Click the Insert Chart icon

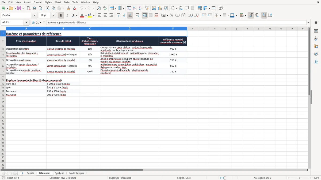[160, 8]
